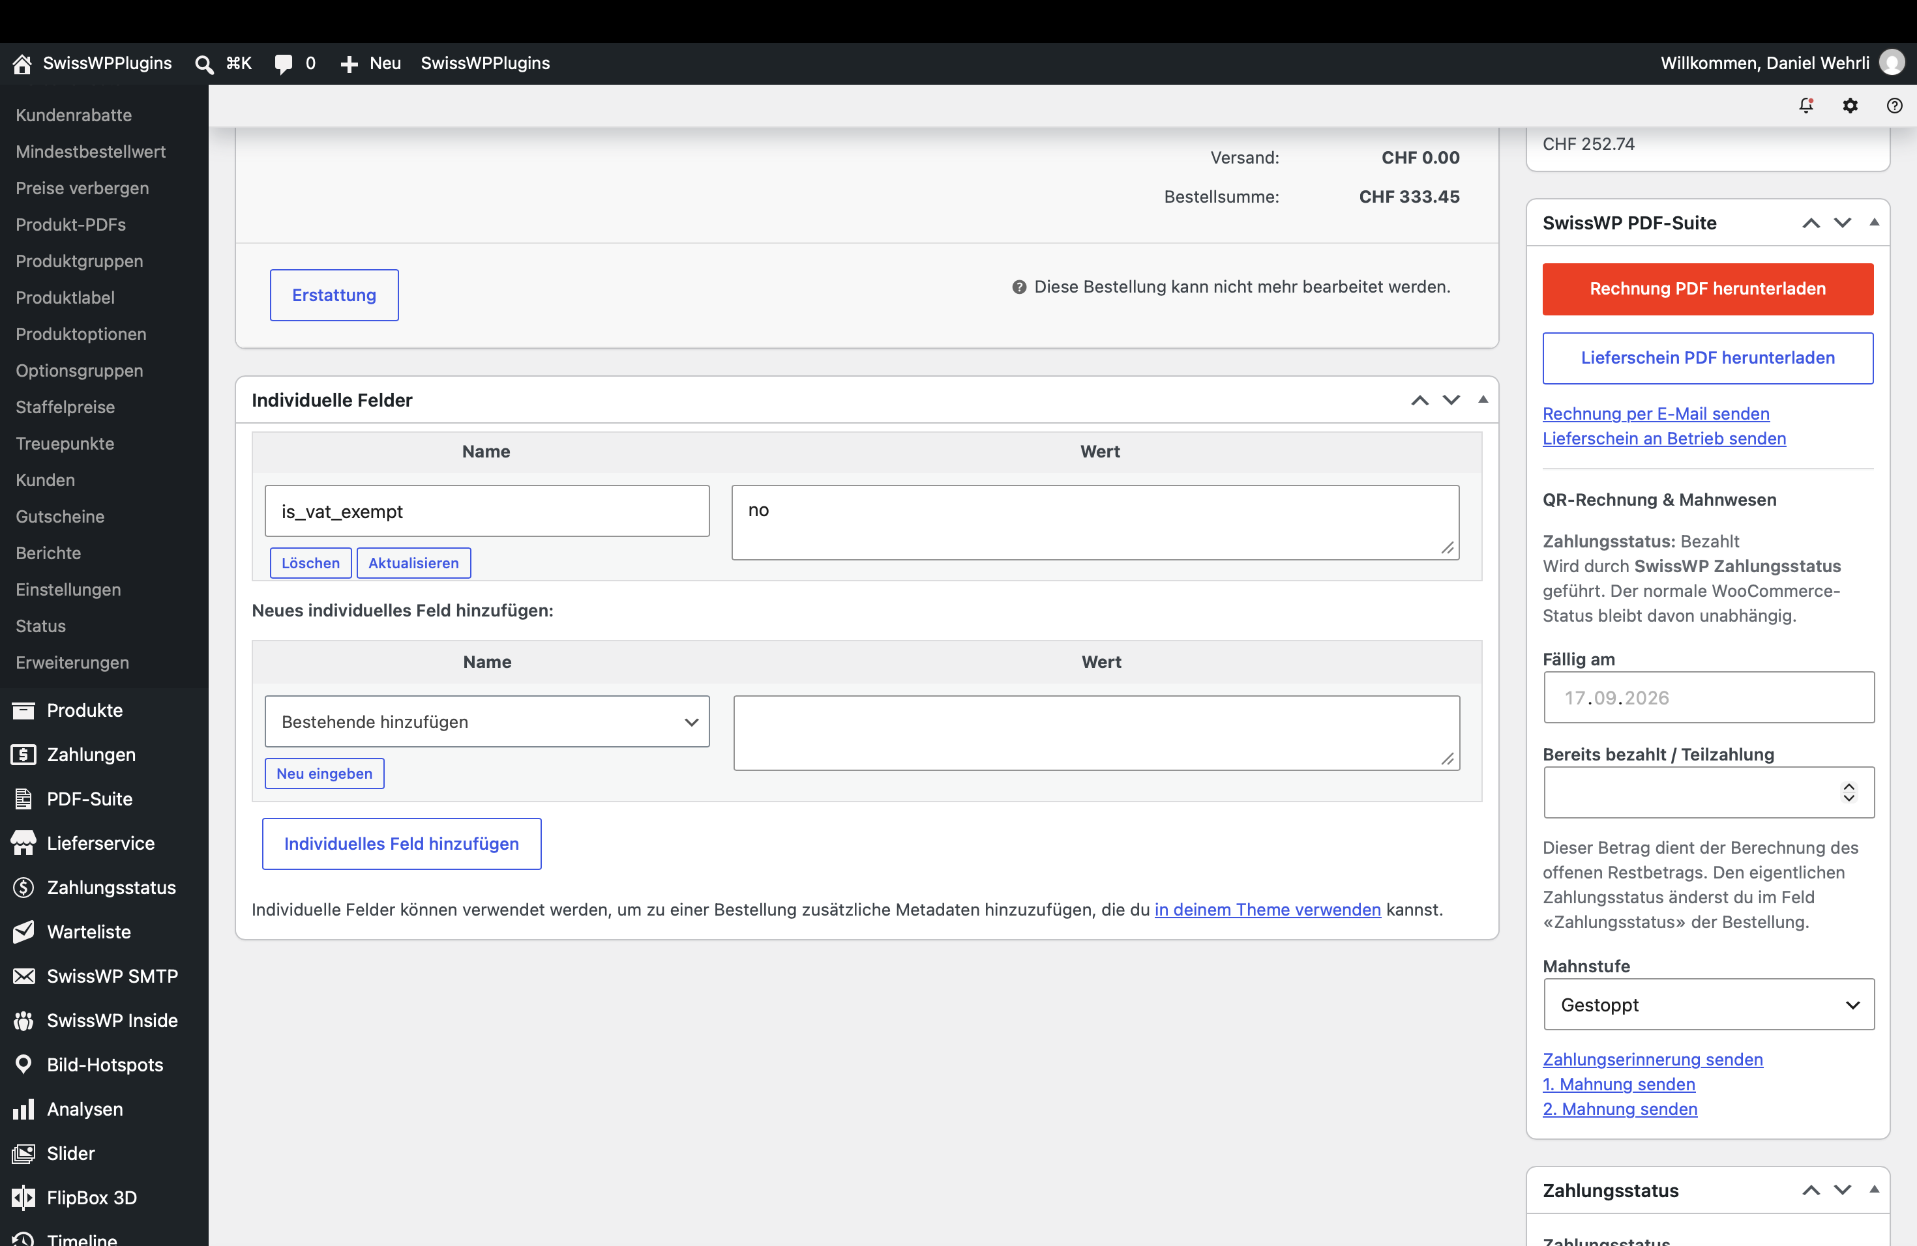Click Rechnung PDF herunterladen button
The image size is (1917, 1246).
tap(1708, 289)
